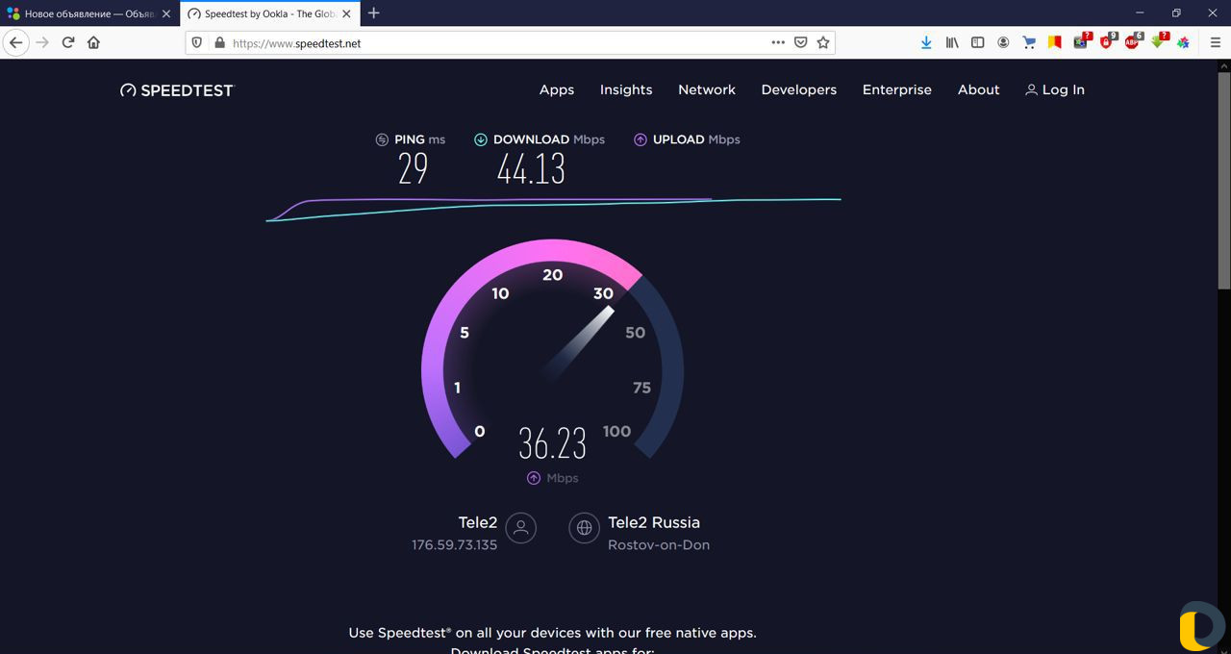The width and height of the screenshot is (1231, 654).
Task: Select the Speedtest by Ookla tab
Action: [x=269, y=14]
